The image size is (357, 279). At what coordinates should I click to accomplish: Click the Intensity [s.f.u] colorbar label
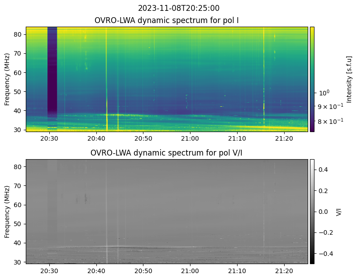(x=348, y=79)
